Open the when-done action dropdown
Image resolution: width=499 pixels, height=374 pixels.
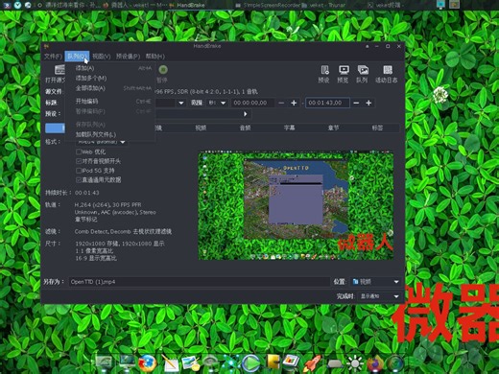pos(379,296)
